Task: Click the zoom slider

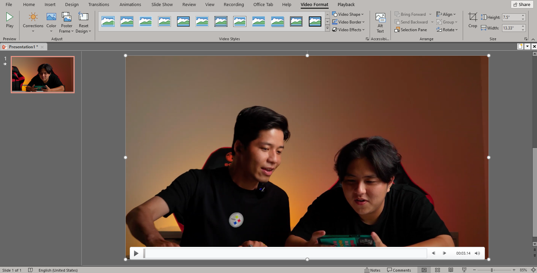Action: [494, 270]
